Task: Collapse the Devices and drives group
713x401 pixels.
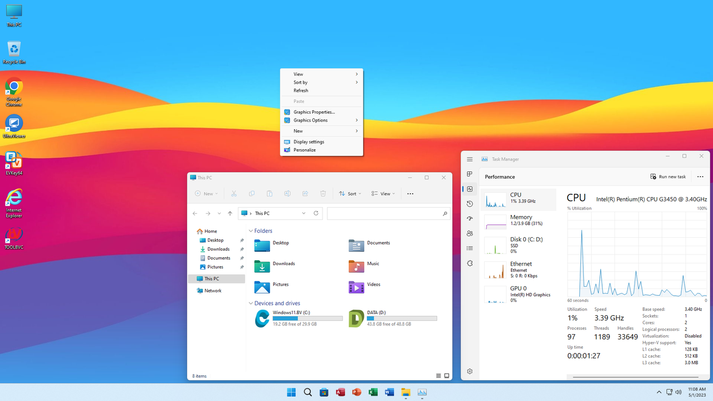Action: click(251, 303)
